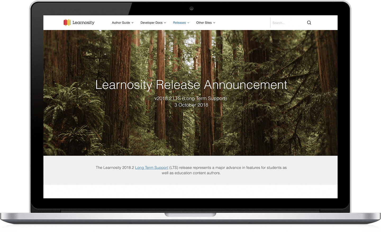Expand the chevron beside Author Guide
This screenshot has width=381, height=235.
point(133,23)
